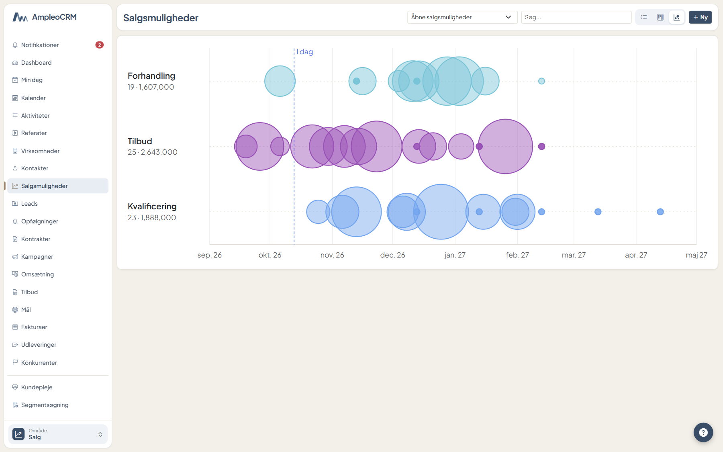The height and width of the screenshot is (452, 723).
Task: Click the help question mark button
Action: (703, 432)
